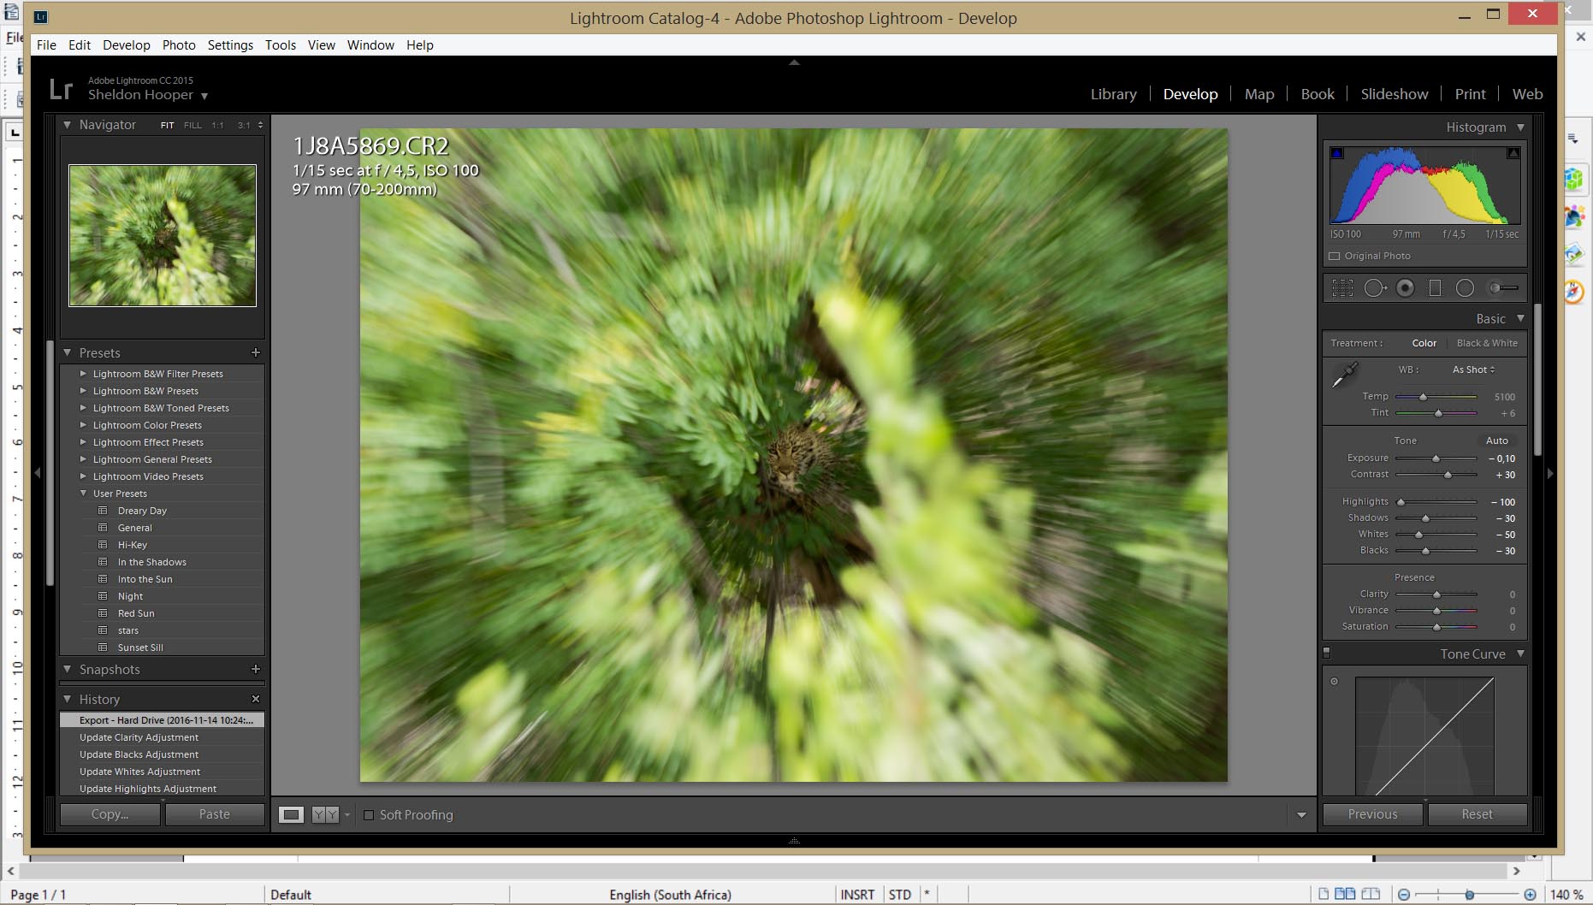Viewport: 1593px width, 905px height.
Task: Switch to Loupe view mode
Action: (291, 814)
